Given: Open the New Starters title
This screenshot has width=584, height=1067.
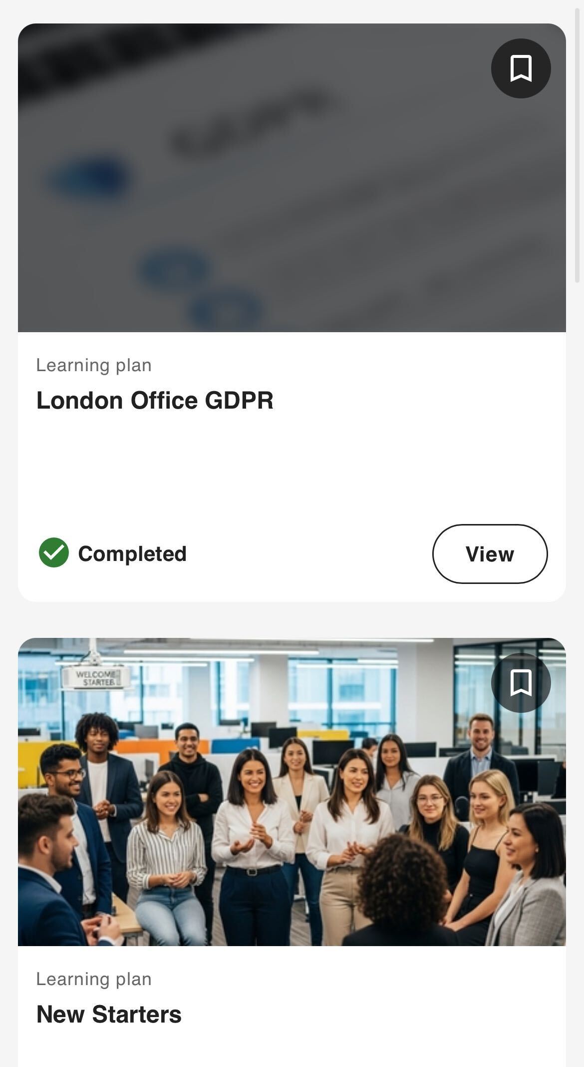Looking at the screenshot, I should 109,1014.
